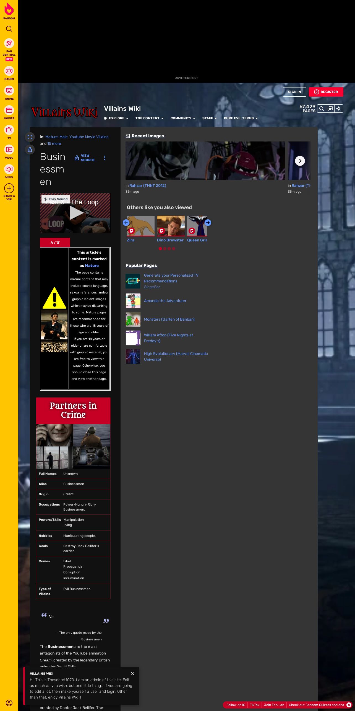Open Monsters (Garten of Banban) page
The image size is (355, 711).
169,319
